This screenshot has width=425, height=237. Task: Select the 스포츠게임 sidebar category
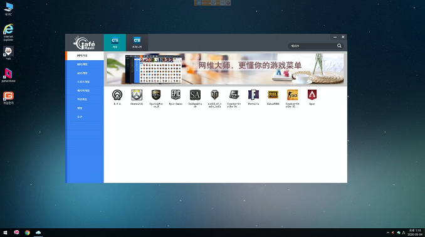85,82
